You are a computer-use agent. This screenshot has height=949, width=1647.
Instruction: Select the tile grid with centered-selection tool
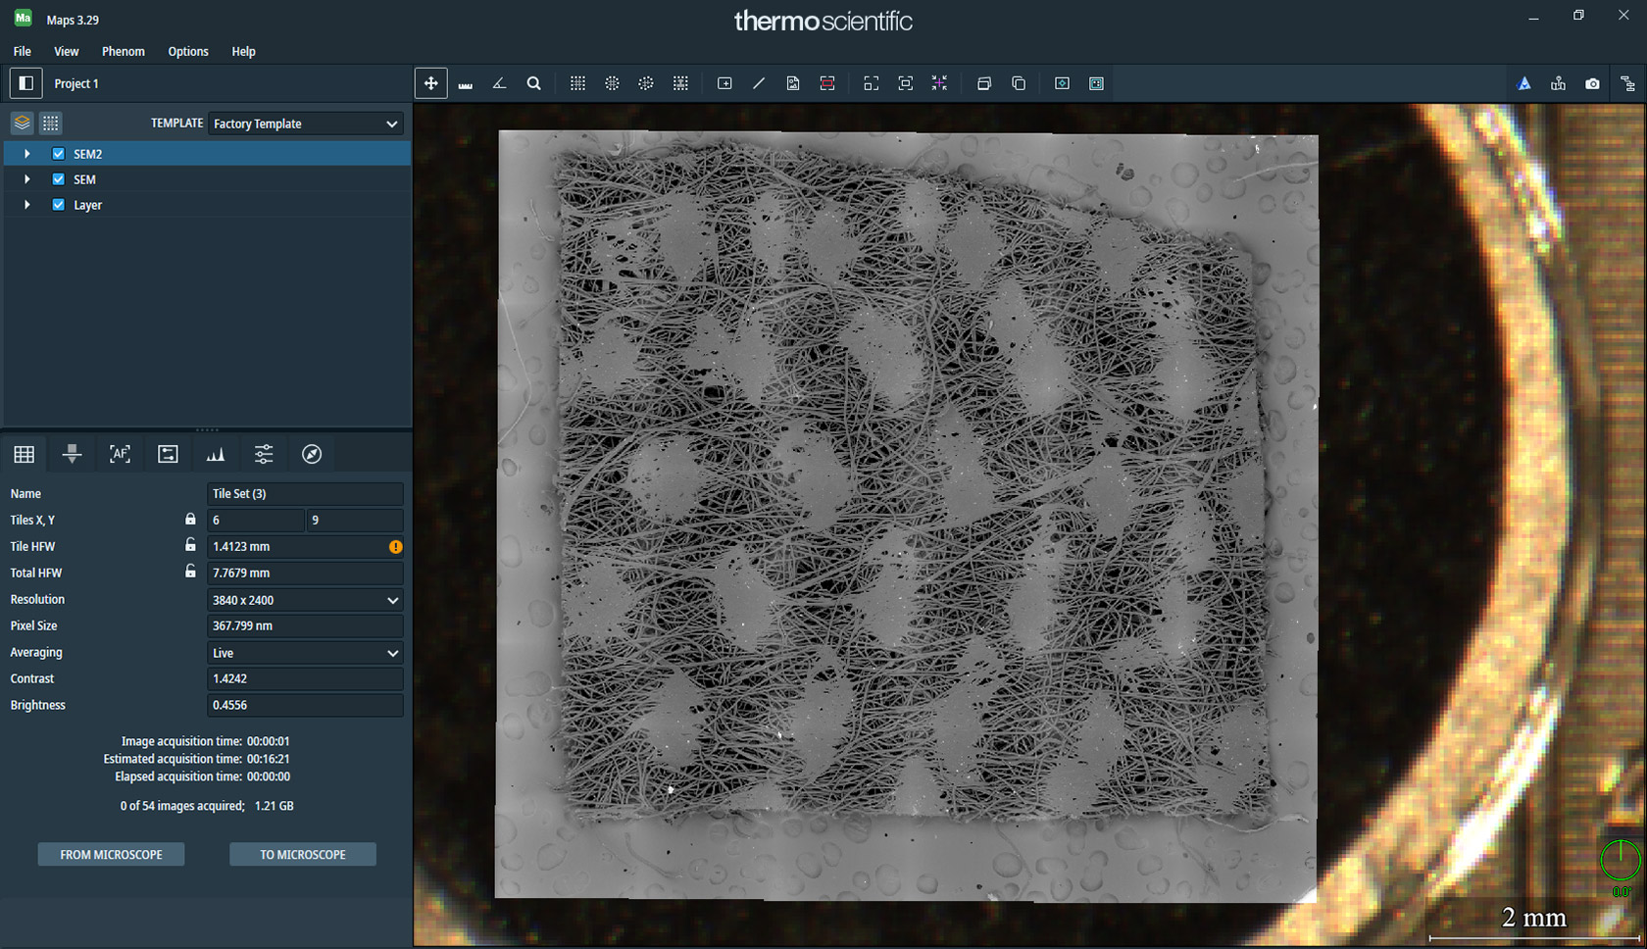coord(680,83)
